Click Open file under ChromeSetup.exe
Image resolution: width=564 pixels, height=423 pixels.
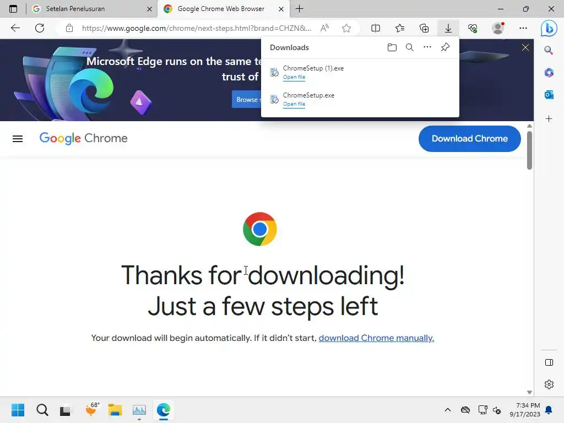pos(294,104)
